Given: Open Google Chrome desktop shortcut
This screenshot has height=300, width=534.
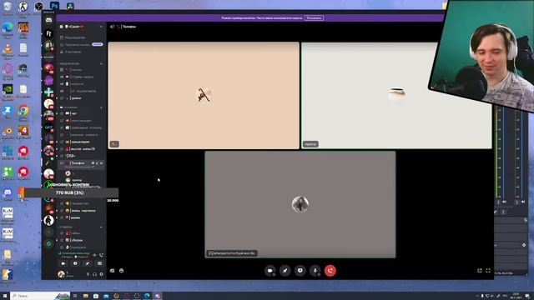Looking at the screenshot, I should point(23,111).
